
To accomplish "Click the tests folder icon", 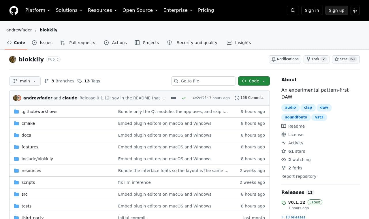I will pos(16,206).
